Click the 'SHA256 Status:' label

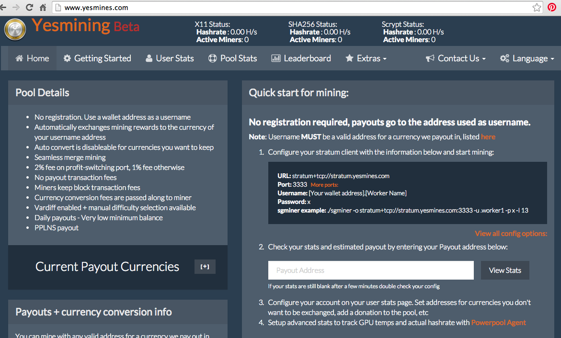click(313, 24)
